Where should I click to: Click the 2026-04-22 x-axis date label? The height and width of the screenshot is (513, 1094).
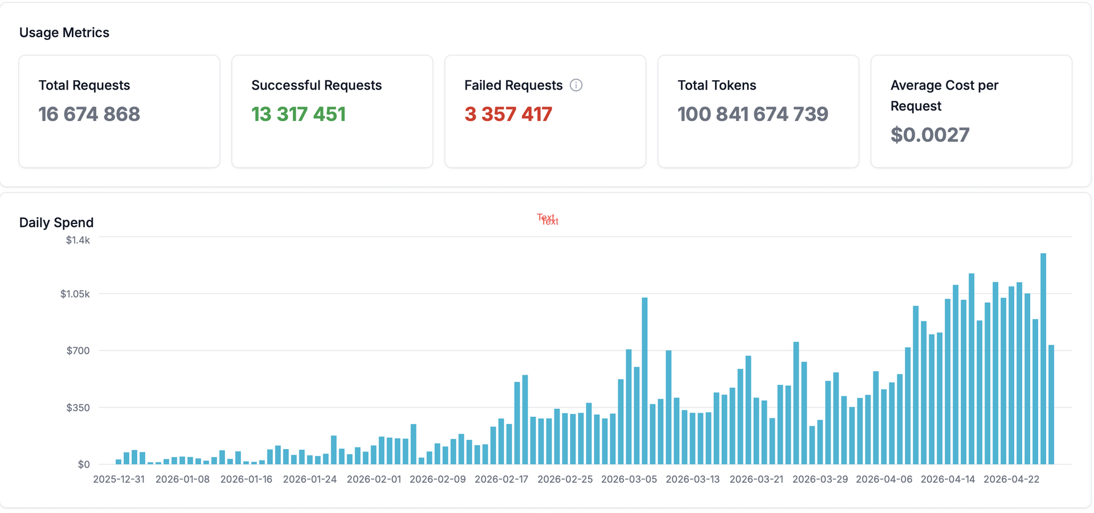pos(1011,479)
